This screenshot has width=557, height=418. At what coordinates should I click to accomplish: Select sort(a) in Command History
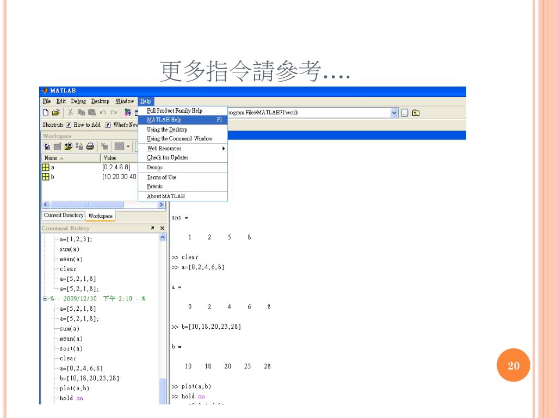click(x=71, y=349)
